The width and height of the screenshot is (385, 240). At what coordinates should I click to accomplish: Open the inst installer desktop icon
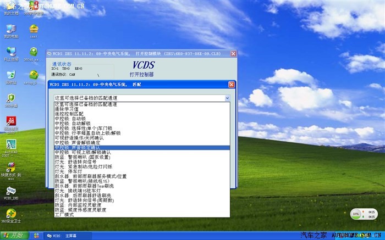point(34,31)
